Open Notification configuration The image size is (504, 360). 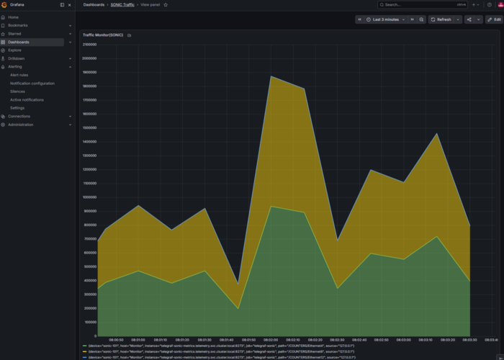click(x=32, y=84)
